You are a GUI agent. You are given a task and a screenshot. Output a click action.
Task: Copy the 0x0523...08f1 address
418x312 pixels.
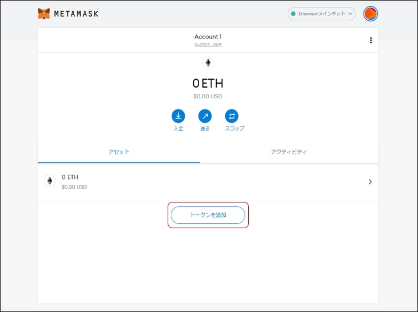tap(208, 45)
